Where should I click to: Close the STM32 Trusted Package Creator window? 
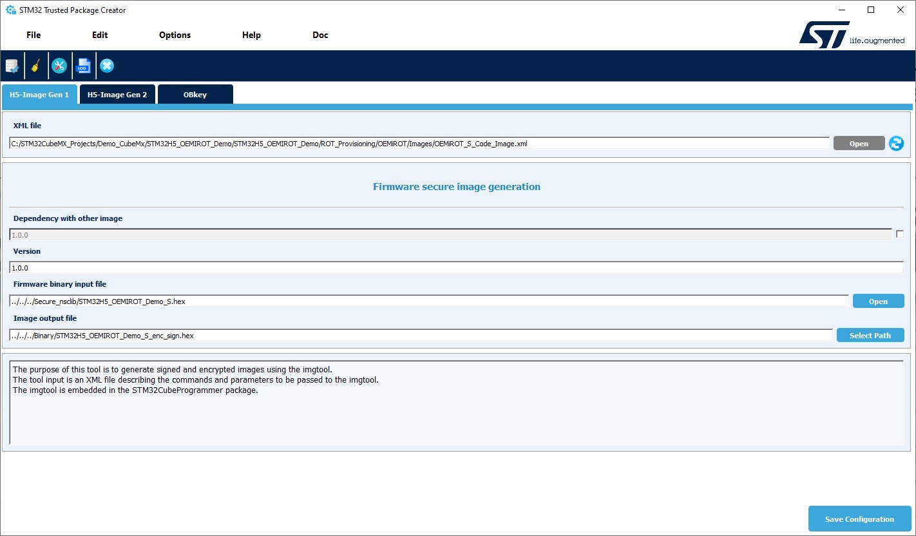click(x=901, y=10)
